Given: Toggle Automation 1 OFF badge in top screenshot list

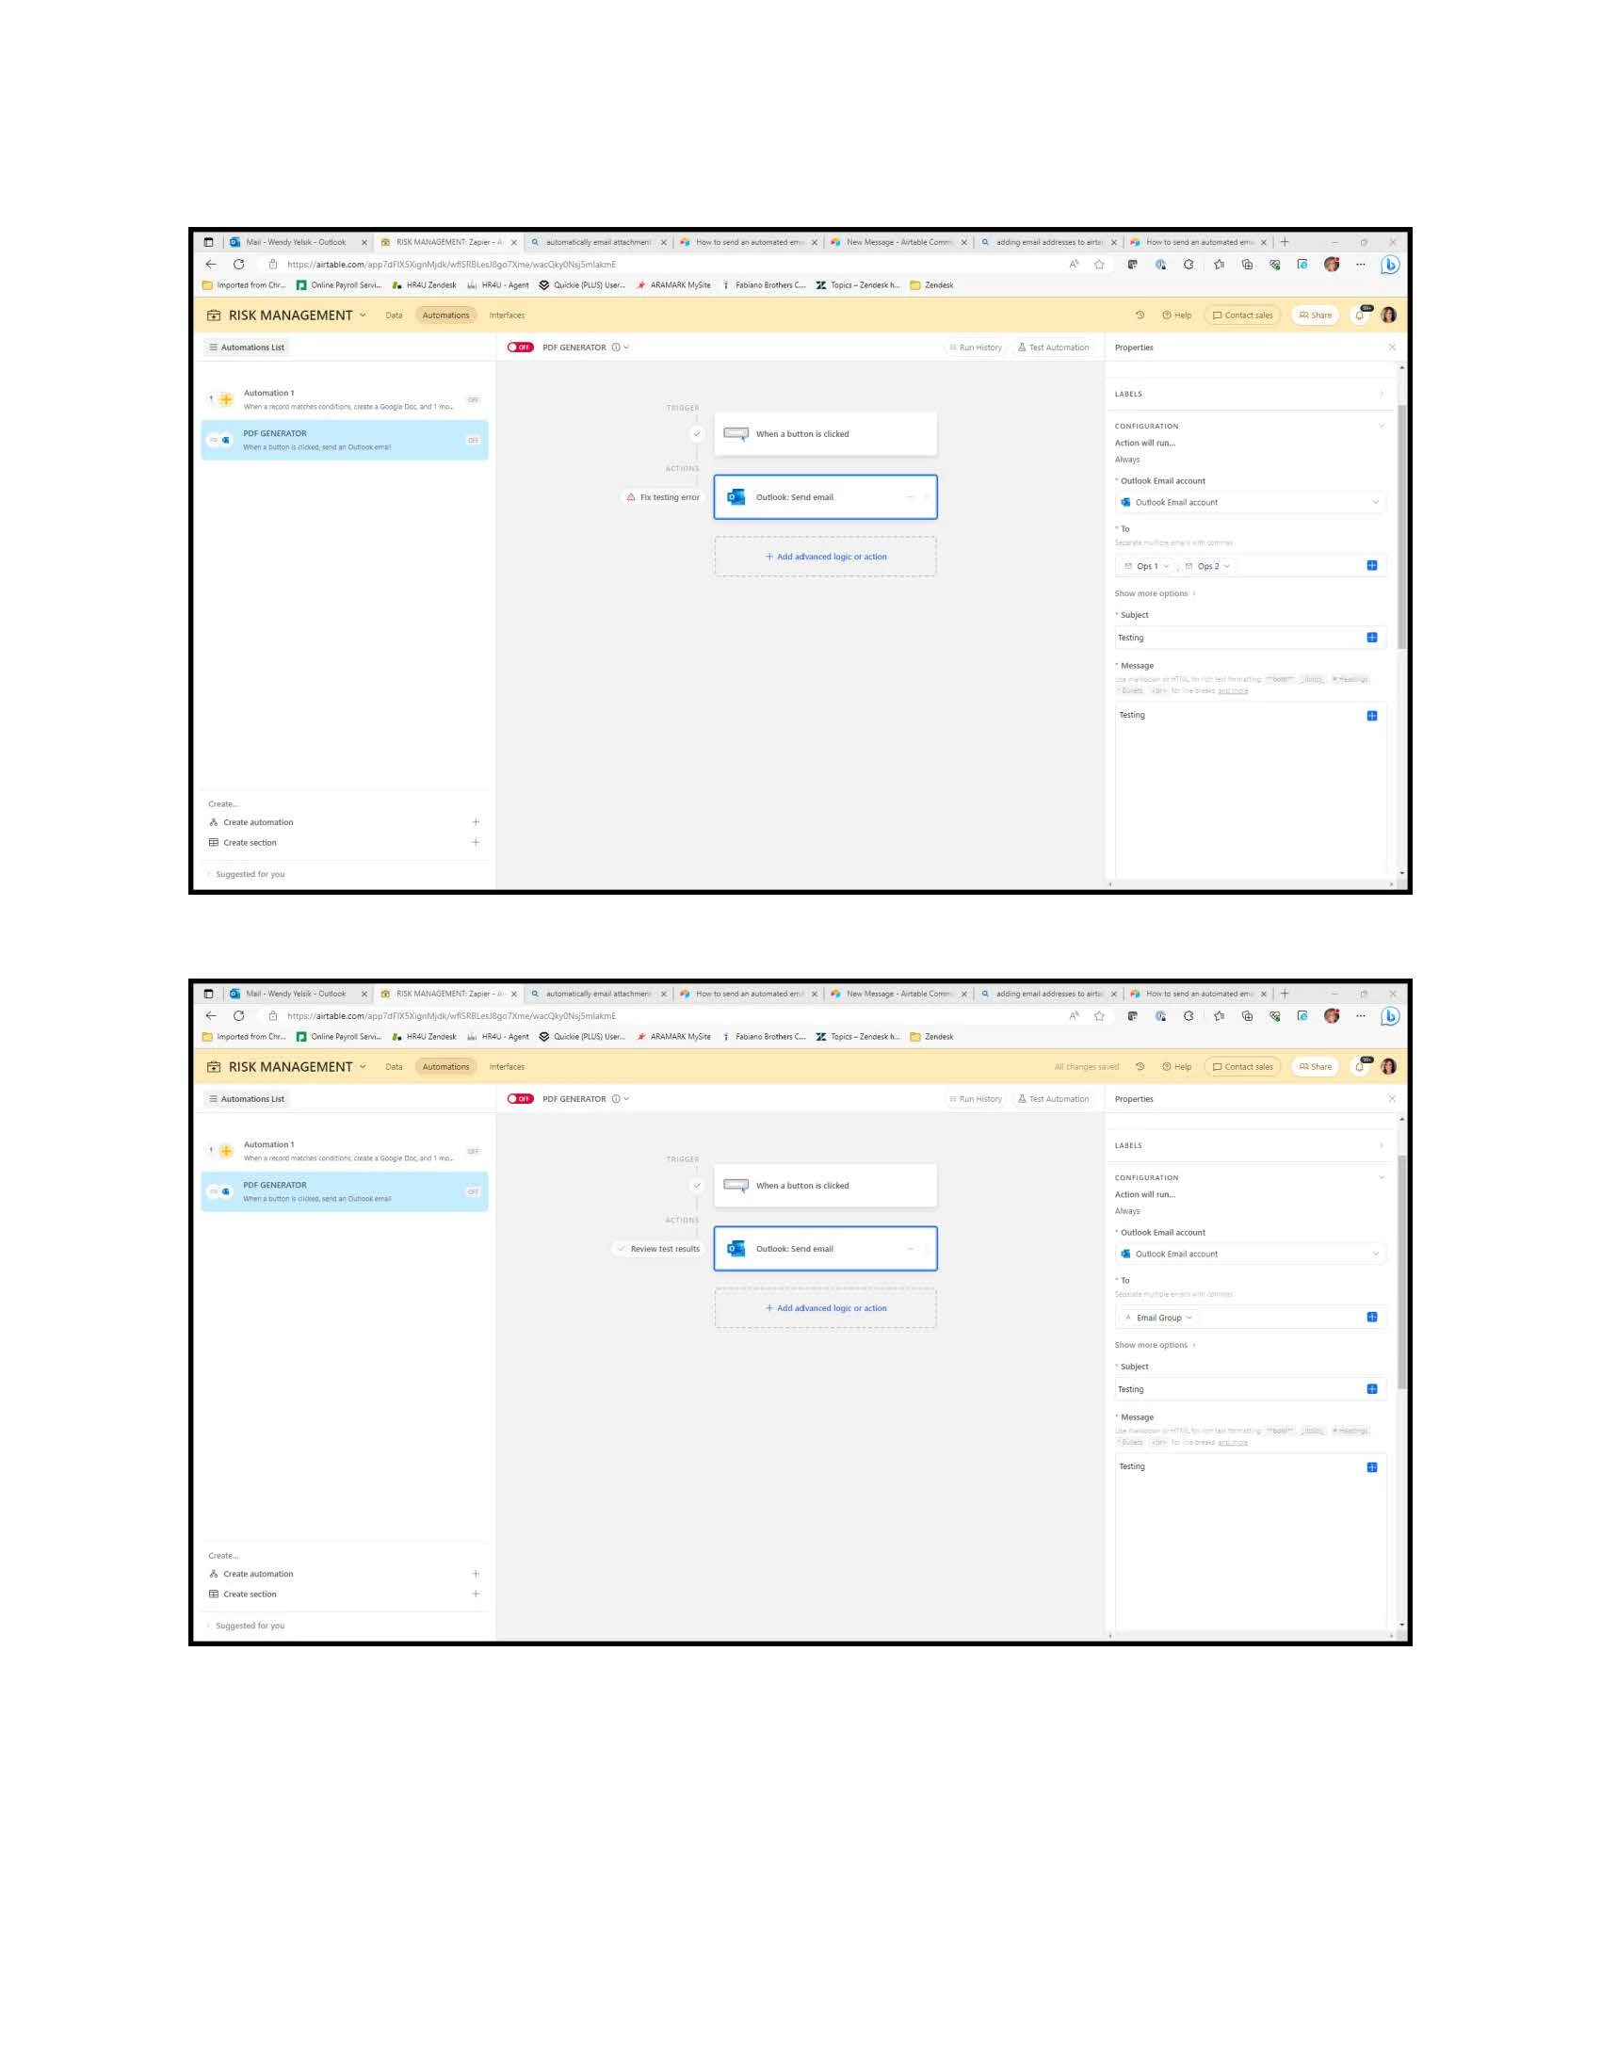Looking at the screenshot, I should [x=474, y=399].
